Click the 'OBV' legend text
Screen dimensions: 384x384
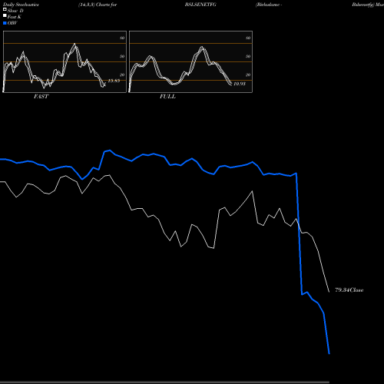coord(12,23)
